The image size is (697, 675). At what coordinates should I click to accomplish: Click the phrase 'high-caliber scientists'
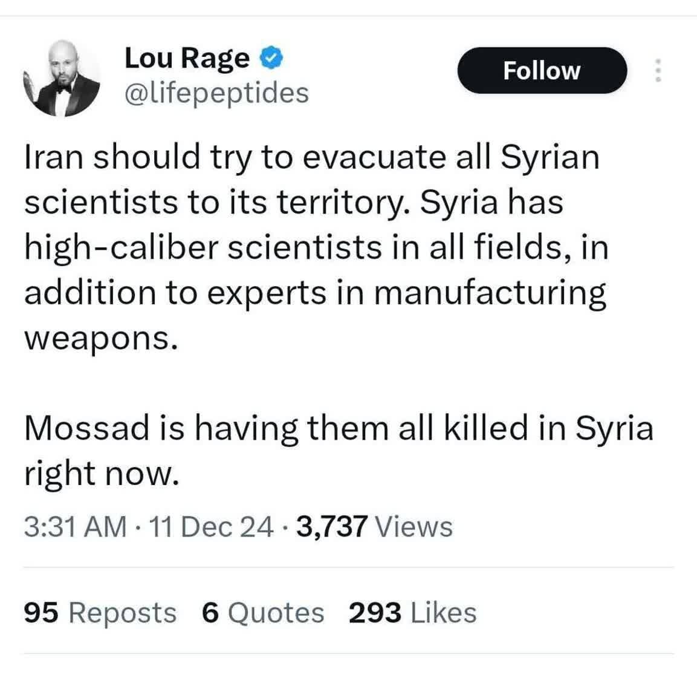200,247
